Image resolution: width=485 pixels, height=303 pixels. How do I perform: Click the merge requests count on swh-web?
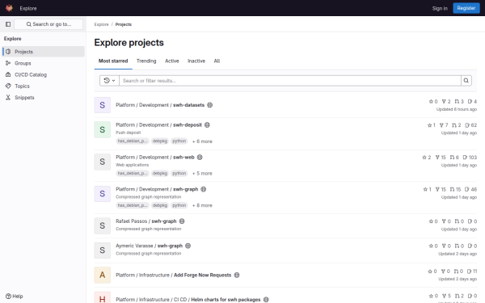click(x=454, y=158)
